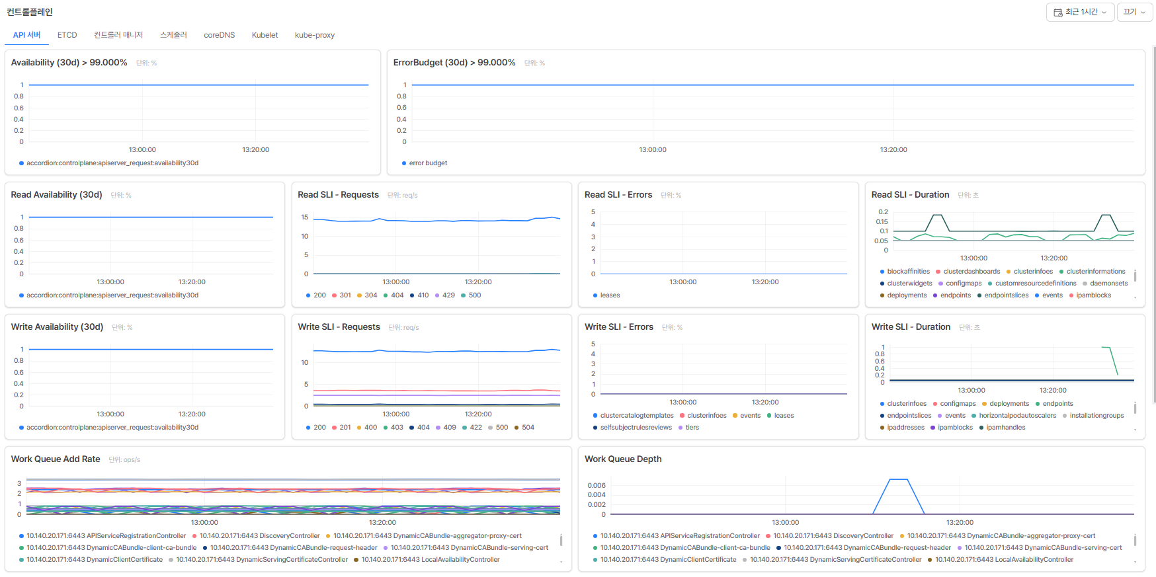The height and width of the screenshot is (577, 1156).
Task: Toggle DiscoveryController series in Work Queue Add Rate
Action: coord(256,536)
